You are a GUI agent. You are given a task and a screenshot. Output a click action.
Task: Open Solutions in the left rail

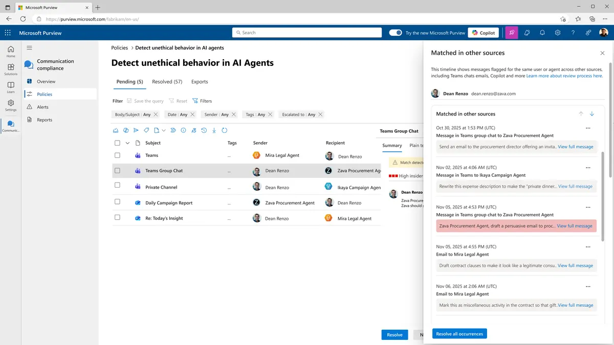(11, 70)
